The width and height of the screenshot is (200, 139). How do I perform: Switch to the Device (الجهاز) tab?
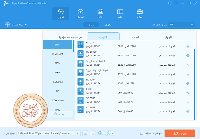(x=168, y=37)
